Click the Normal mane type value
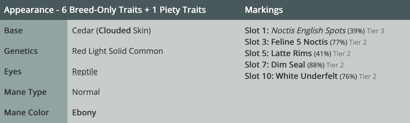The height and width of the screenshot is (123, 410). click(x=86, y=92)
